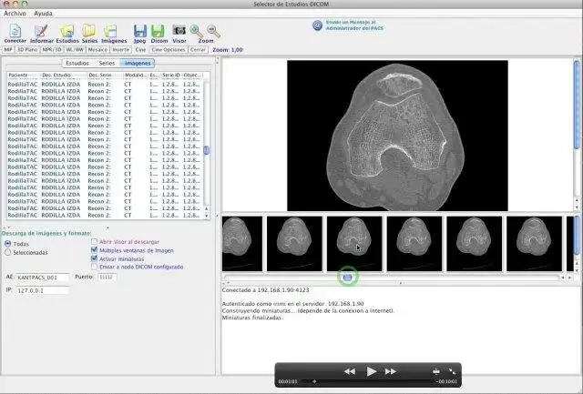583x394 pixels.
Task: Click the main image vertical scrollbar
Action: point(577,104)
